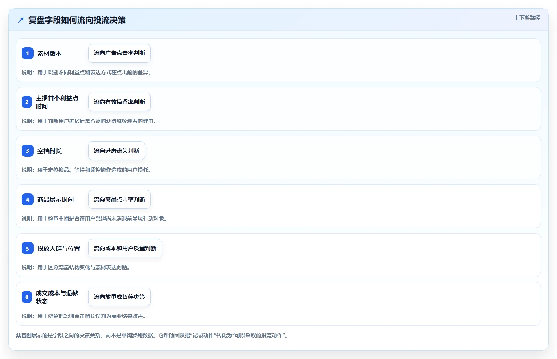557x359 pixels.
Task: Open the 流向商品点击率判断 chip
Action: coord(119,199)
